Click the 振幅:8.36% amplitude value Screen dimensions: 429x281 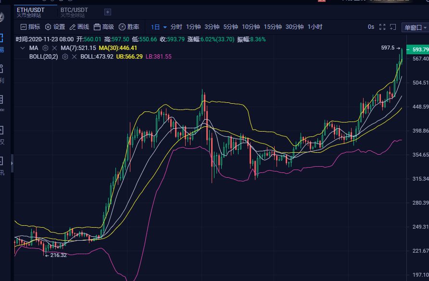pyautogui.click(x=252, y=39)
